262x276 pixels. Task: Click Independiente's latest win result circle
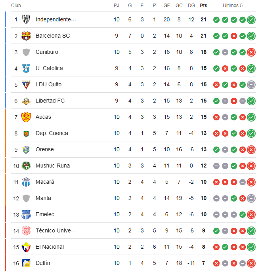(251, 20)
